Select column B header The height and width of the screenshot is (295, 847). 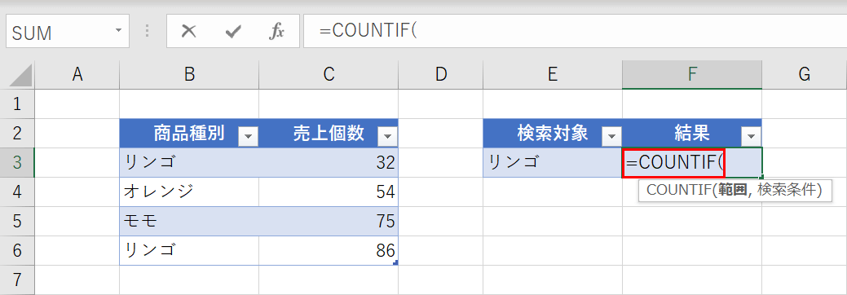[189, 74]
